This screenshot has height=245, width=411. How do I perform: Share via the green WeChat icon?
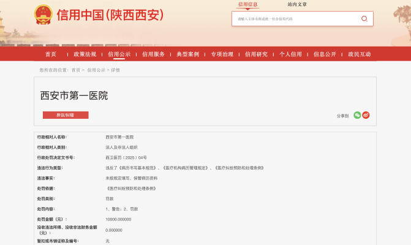(357, 115)
